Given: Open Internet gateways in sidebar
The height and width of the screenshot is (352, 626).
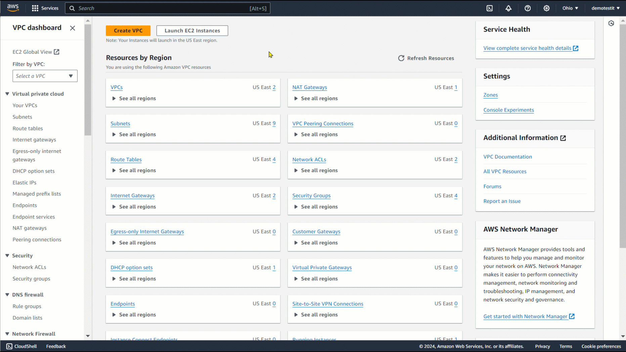Looking at the screenshot, I should [x=34, y=140].
